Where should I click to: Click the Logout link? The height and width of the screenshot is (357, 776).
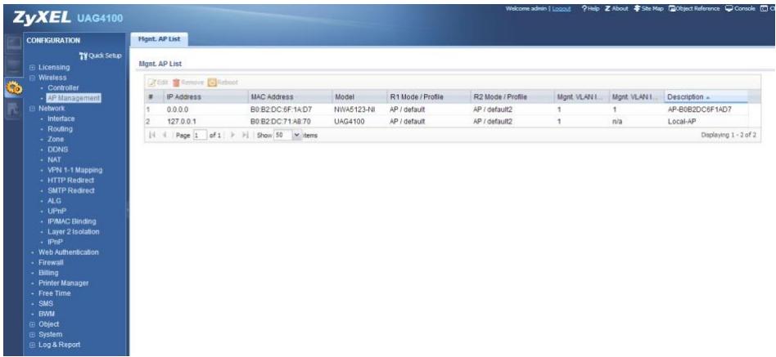(562, 8)
